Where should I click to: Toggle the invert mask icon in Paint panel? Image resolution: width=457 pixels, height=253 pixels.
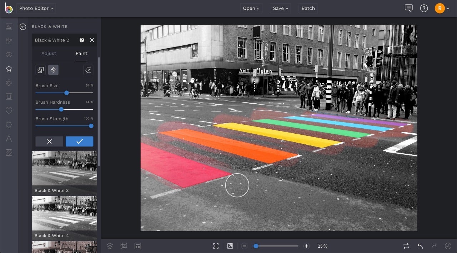pyautogui.click(x=40, y=70)
